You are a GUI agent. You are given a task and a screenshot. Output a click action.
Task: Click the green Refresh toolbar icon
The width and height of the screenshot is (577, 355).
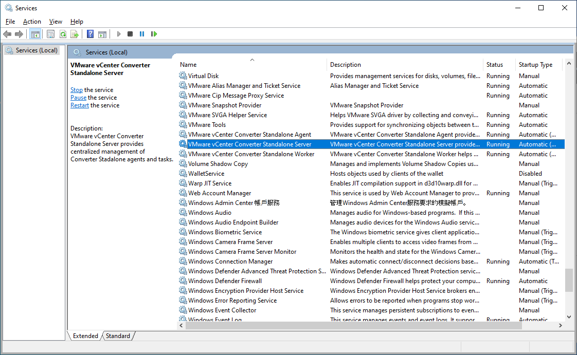[63, 34]
